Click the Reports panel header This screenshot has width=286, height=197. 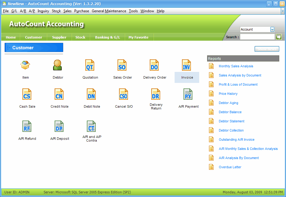[243, 58]
